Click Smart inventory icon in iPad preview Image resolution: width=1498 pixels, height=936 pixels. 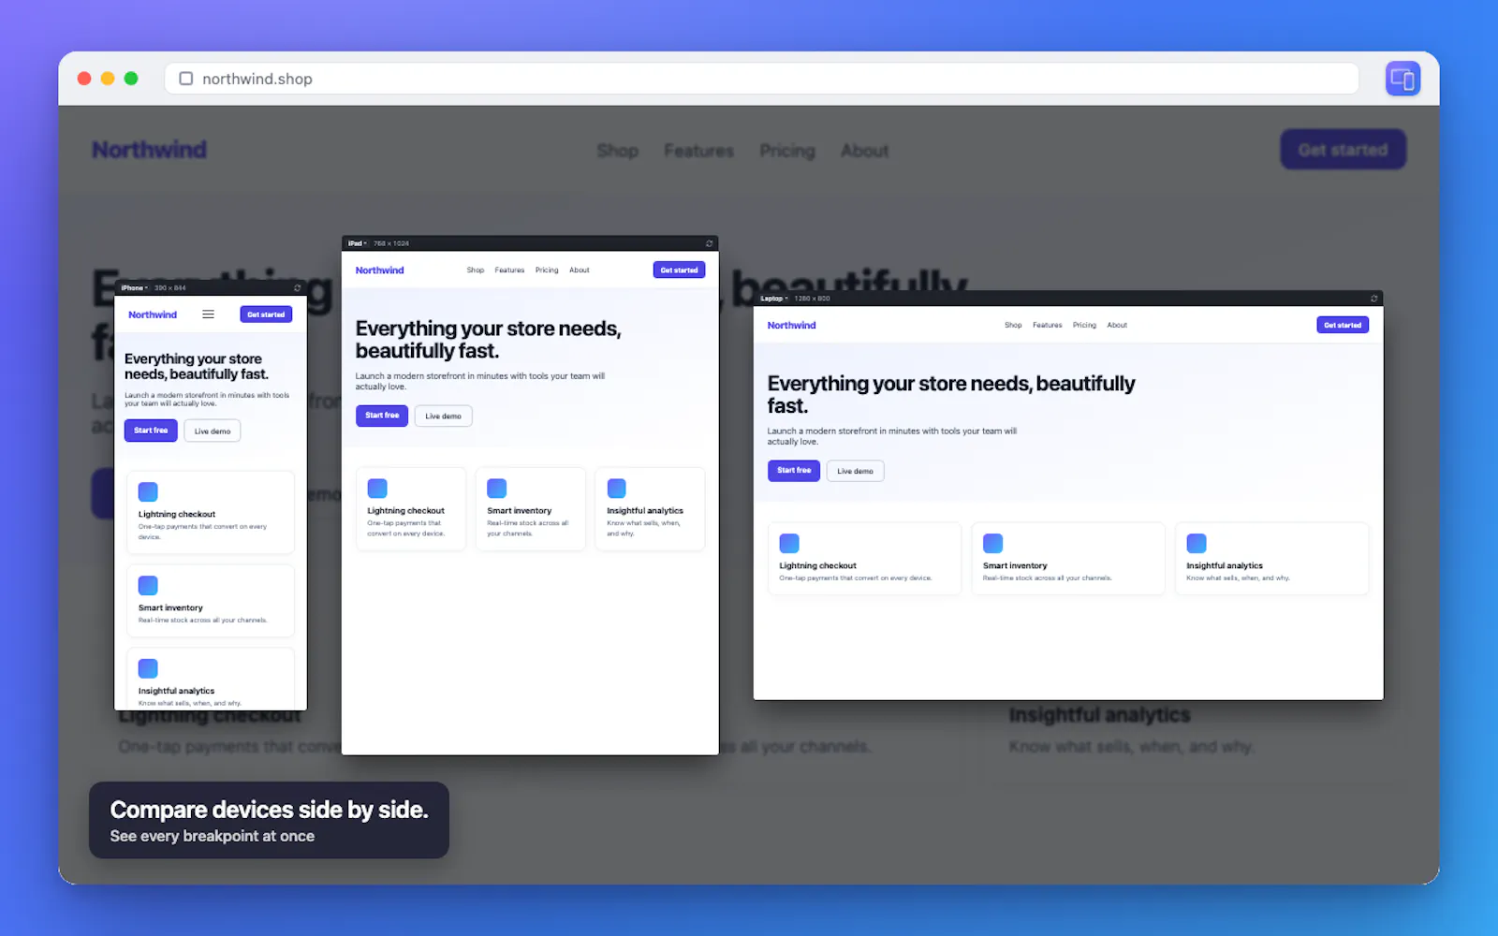tap(497, 489)
